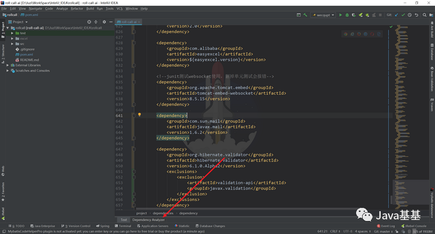The image size is (435, 234).
Task: Open the Terminal tool window
Action: click(x=123, y=226)
